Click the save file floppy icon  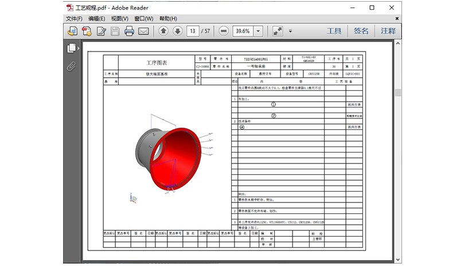point(115,31)
